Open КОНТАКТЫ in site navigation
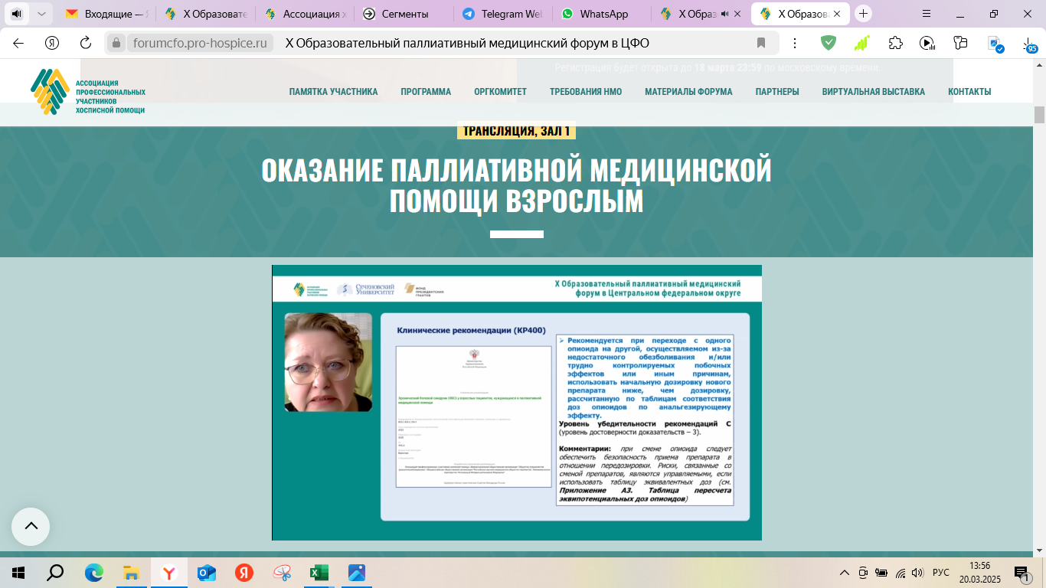The width and height of the screenshot is (1046, 588). [969, 92]
